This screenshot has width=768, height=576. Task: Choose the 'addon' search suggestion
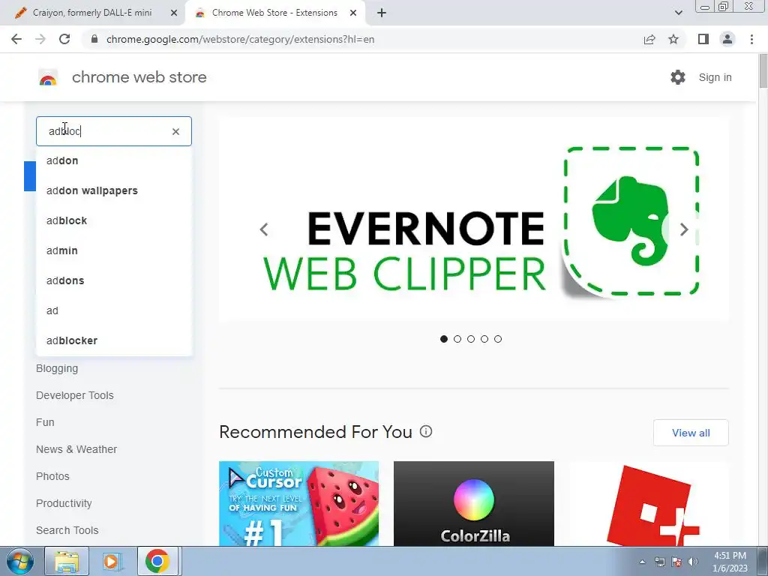pos(114,160)
